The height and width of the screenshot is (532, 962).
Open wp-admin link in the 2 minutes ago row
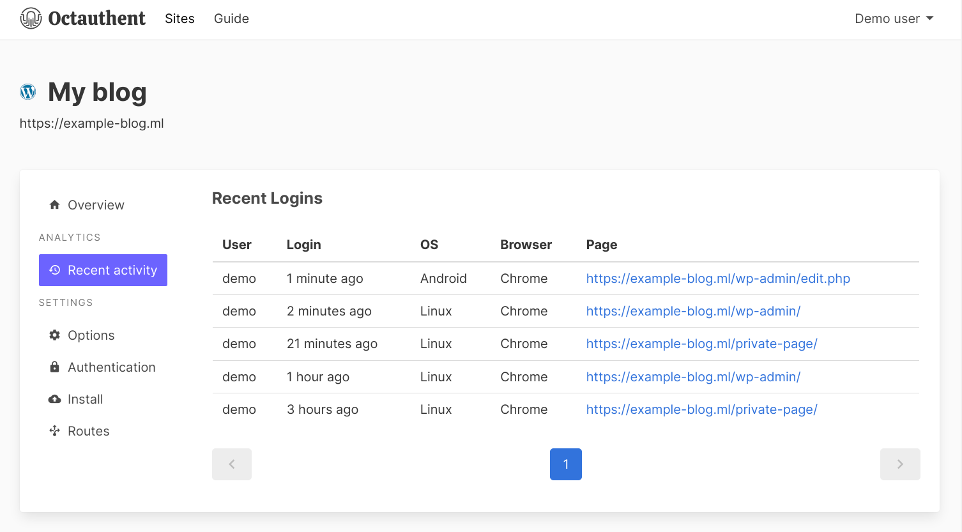pyautogui.click(x=693, y=311)
